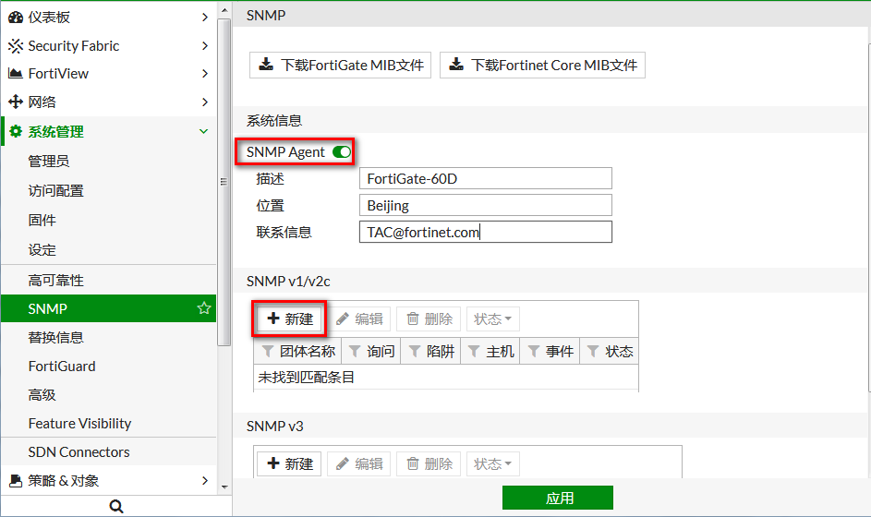Click the sidebar scrollbar up arrow

point(224,10)
